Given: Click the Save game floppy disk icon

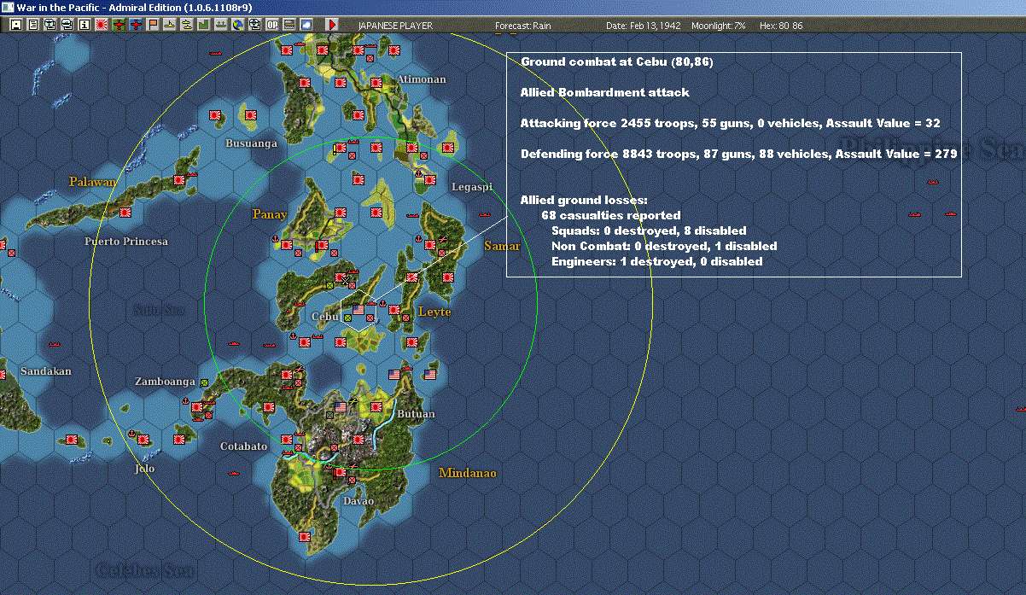Looking at the screenshot, I should click(16, 25).
